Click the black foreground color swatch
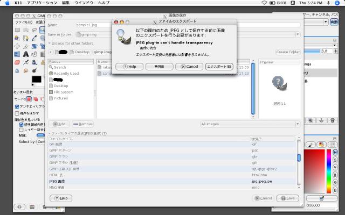Image resolution: width=345 pixels, height=215 pixels. point(36,79)
